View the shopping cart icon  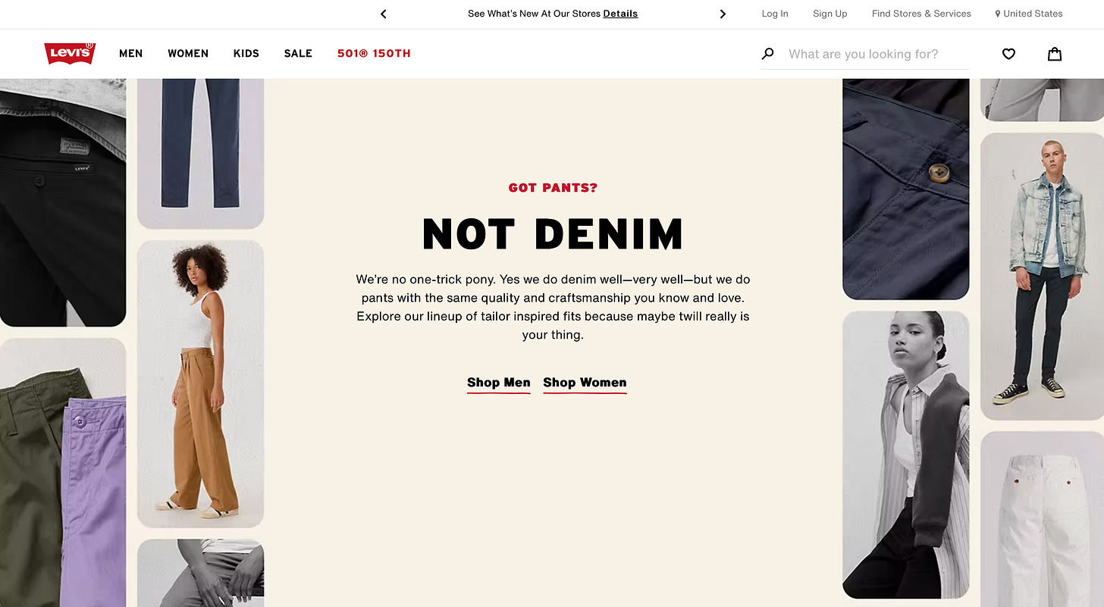click(1054, 54)
